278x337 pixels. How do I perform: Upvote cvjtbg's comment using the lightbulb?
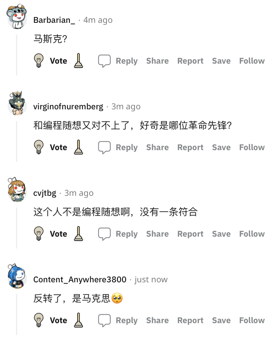pyautogui.click(x=39, y=234)
